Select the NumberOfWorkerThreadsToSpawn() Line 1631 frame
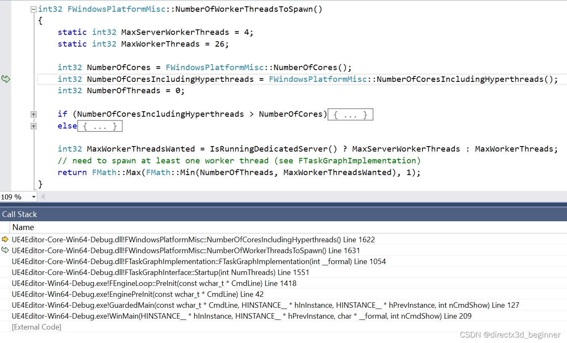This screenshot has width=567, height=343. [x=186, y=251]
